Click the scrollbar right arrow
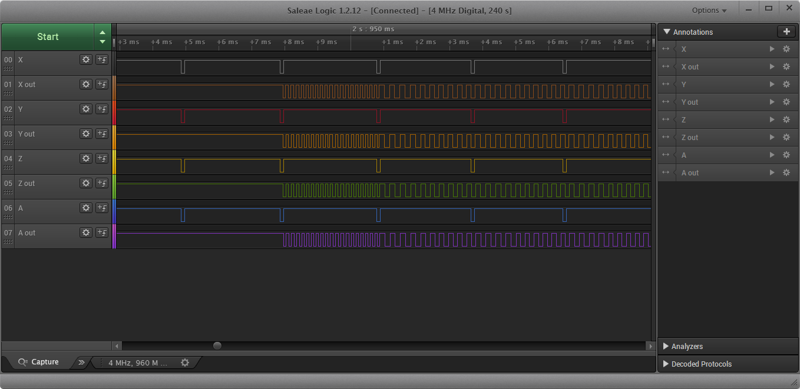 (x=650, y=346)
